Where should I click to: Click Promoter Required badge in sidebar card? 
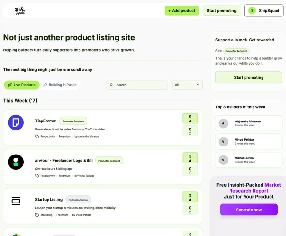coord(237,51)
